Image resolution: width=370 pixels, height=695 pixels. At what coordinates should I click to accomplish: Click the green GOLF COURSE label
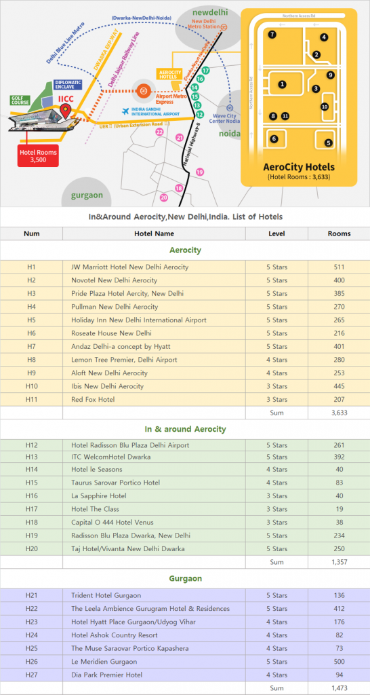tap(21, 100)
